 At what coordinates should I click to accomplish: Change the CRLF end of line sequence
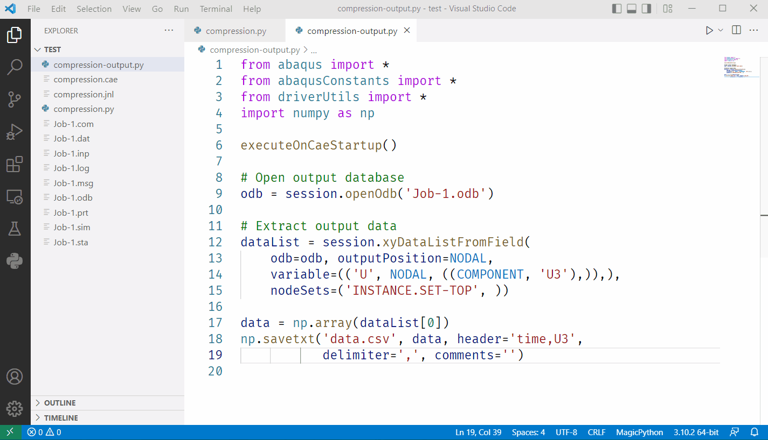tap(597, 432)
